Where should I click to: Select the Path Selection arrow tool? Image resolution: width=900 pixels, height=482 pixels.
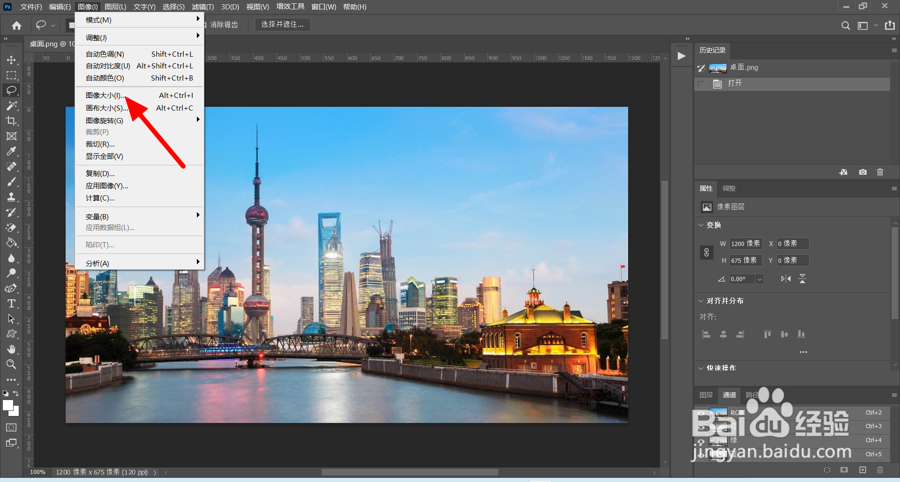click(x=11, y=319)
